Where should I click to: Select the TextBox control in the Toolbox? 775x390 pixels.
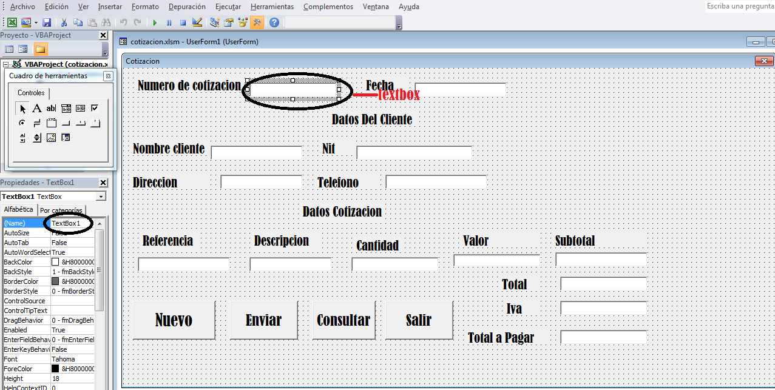(x=51, y=108)
